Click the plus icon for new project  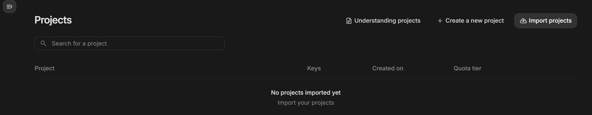(x=440, y=21)
